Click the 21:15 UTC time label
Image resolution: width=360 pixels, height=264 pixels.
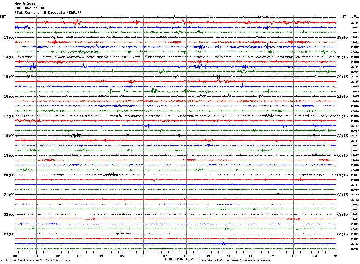342,97
